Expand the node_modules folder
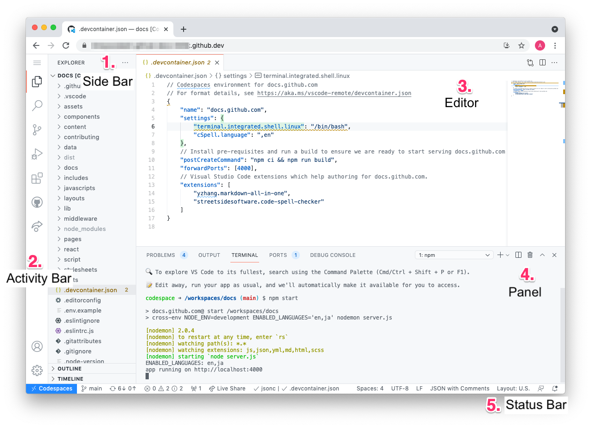Viewport: 591px width, 428px height. coord(83,229)
